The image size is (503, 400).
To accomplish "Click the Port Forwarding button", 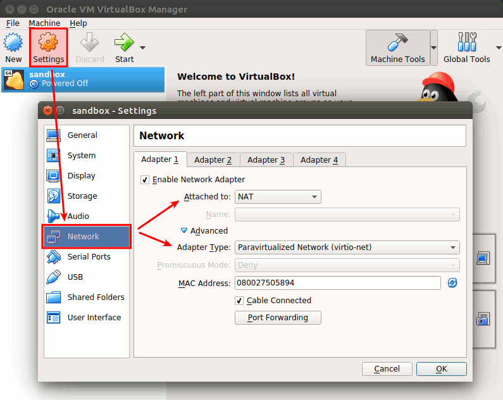I will point(278,318).
